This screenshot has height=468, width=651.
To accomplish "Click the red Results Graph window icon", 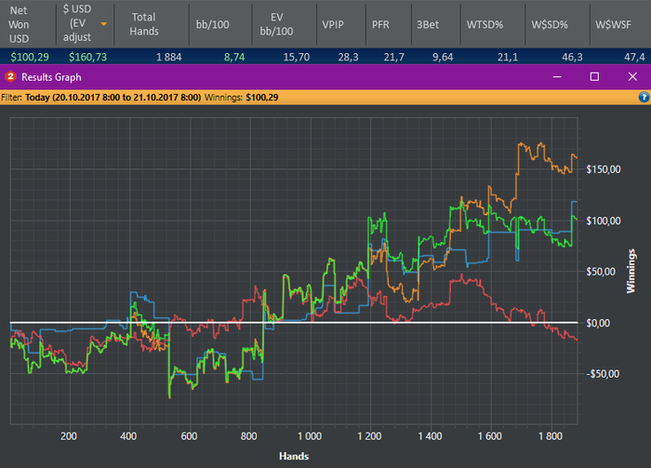I will (9, 76).
